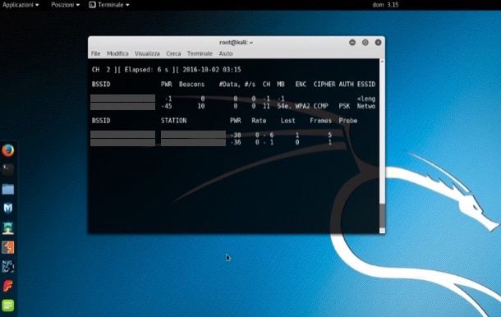
Task: Minimize the root@kali terminal window
Action: coord(352,43)
